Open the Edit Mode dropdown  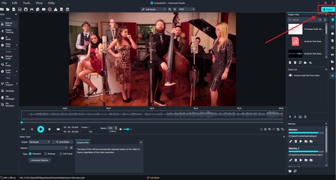(x=154, y=9)
